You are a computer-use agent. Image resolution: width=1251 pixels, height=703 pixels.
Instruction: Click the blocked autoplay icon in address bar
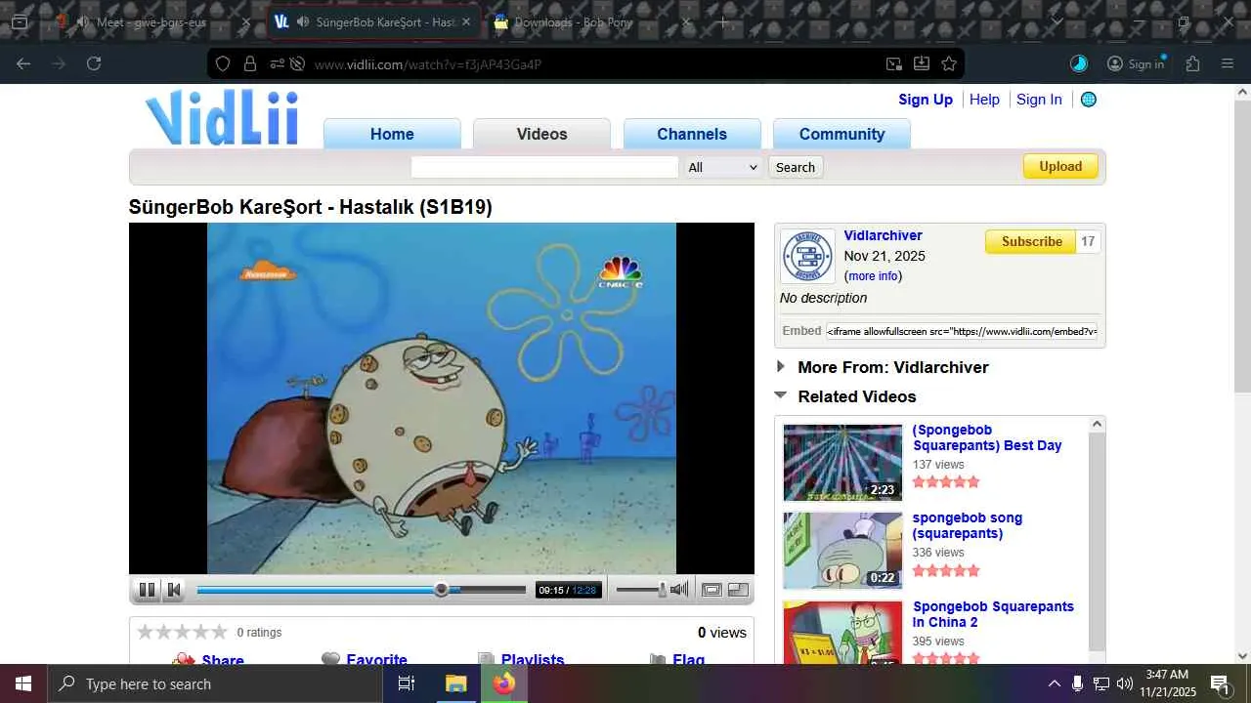pos(297,64)
